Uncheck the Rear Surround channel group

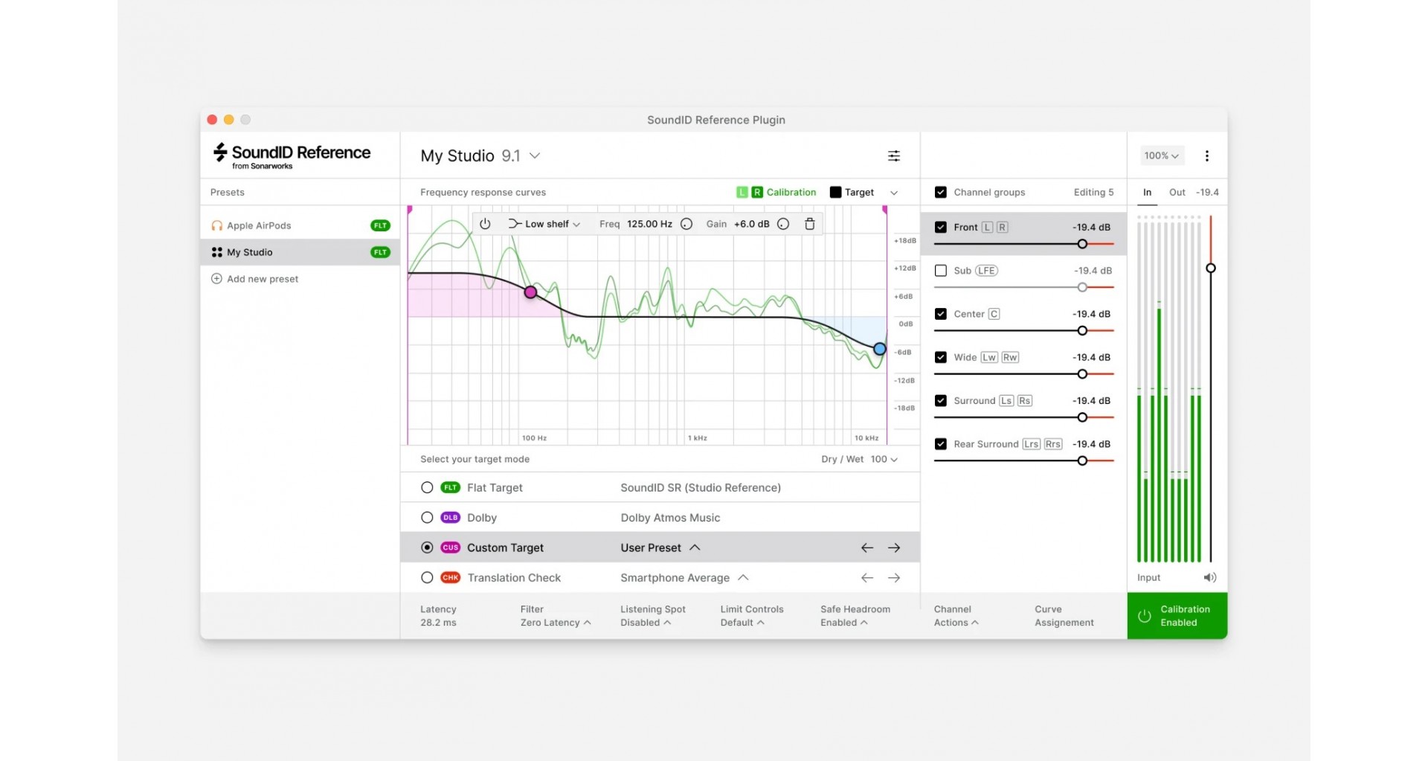(x=940, y=444)
